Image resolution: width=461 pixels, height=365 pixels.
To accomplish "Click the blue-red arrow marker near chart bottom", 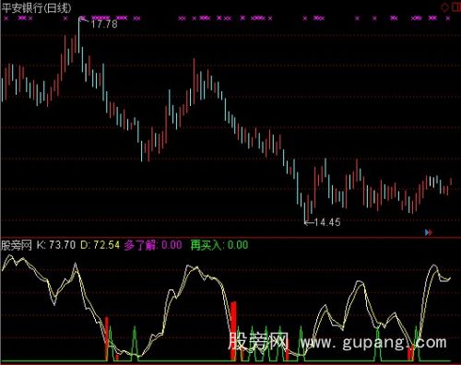I will pyautogui.click(x=429, y=232).
